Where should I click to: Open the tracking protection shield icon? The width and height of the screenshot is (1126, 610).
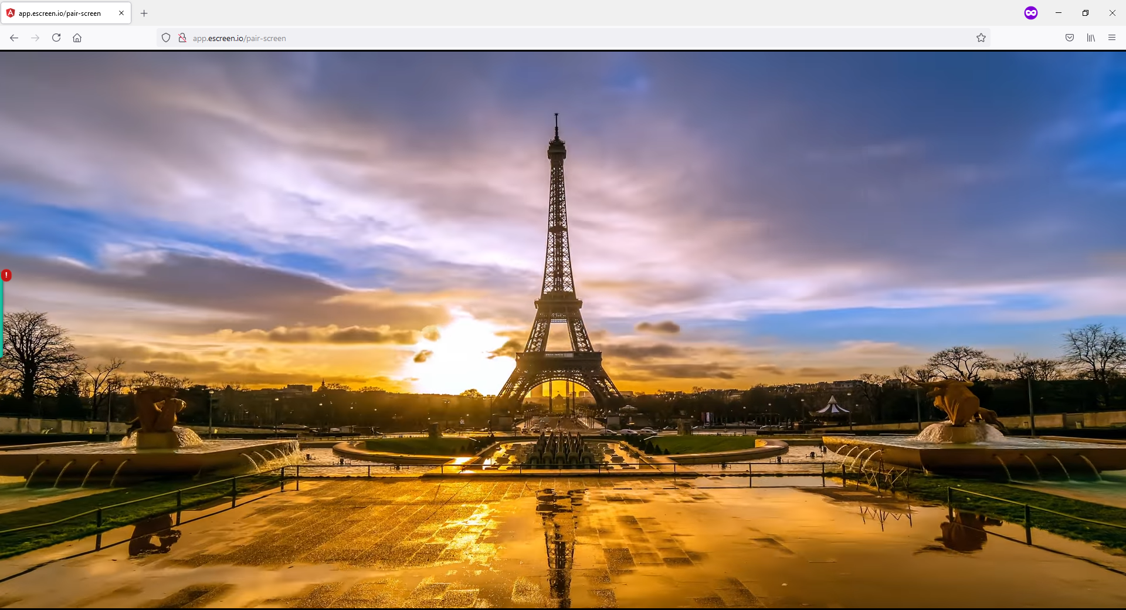(x=166, y=38)
